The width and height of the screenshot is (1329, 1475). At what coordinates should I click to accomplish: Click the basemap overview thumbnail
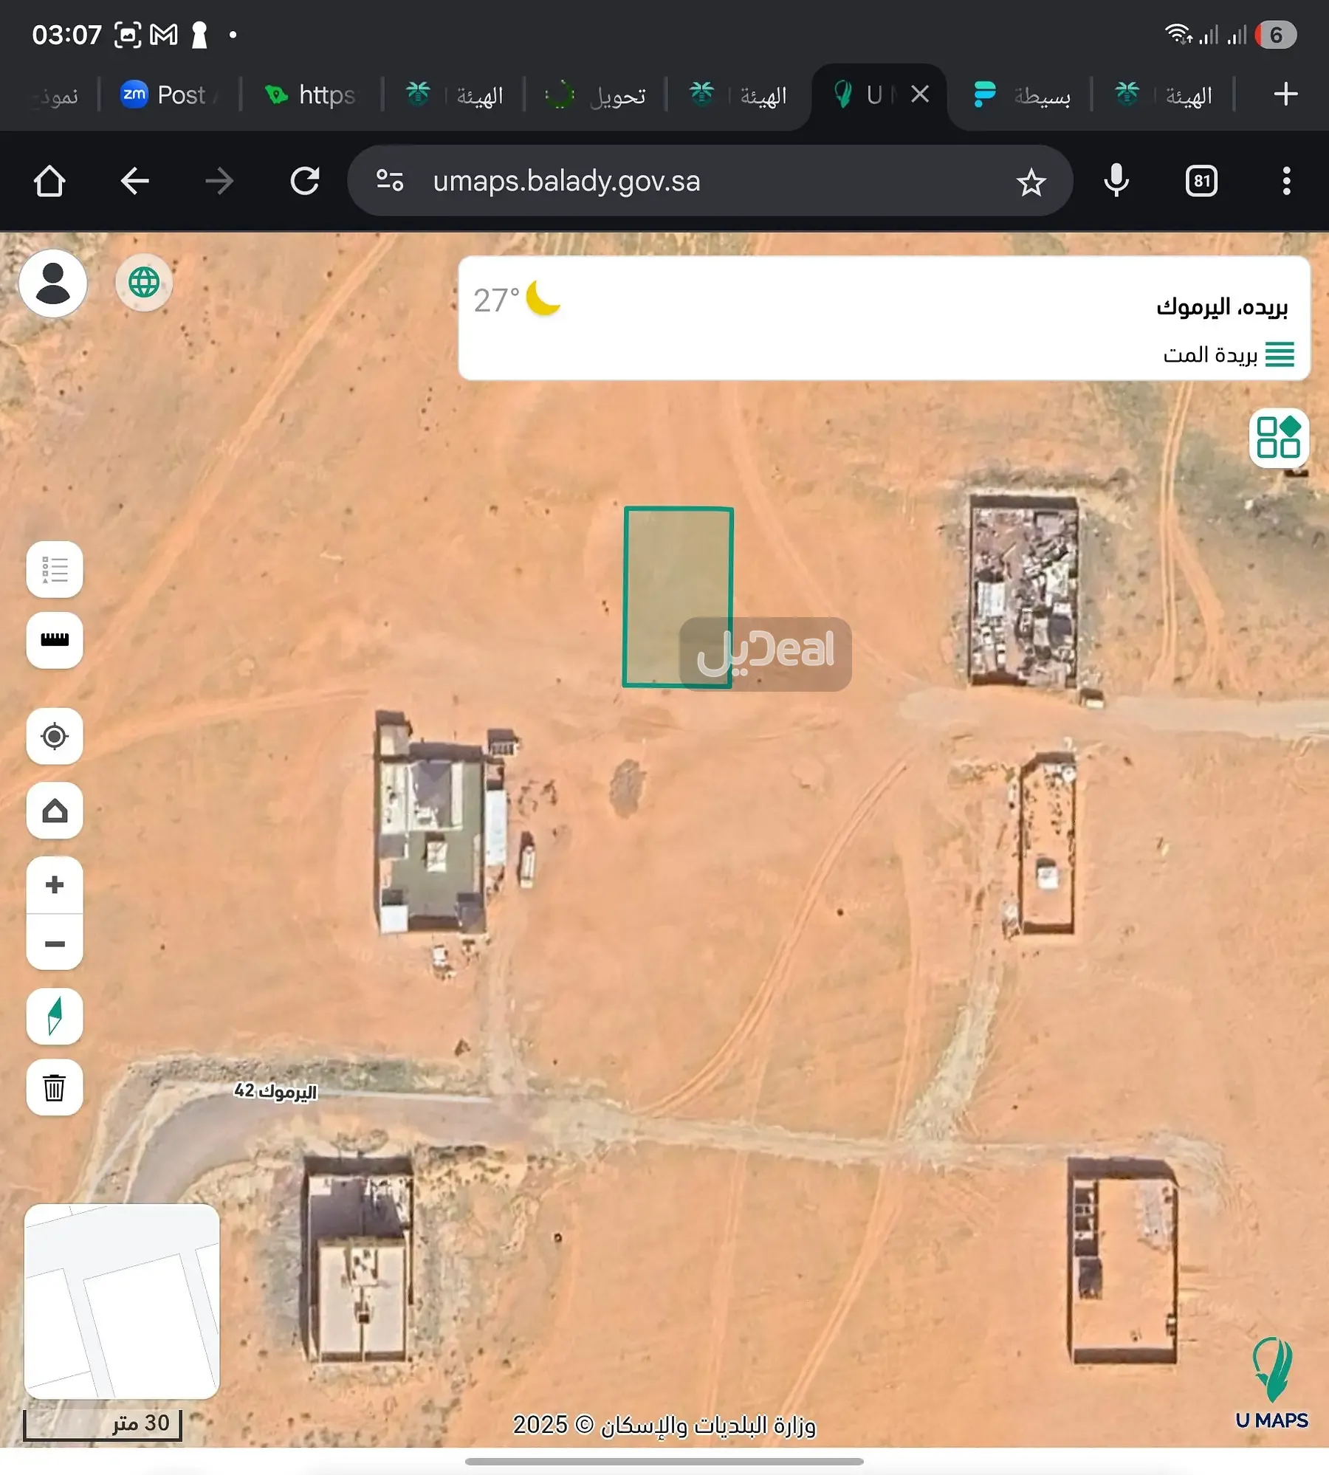pyautogui.click(x=122, y=1301)
